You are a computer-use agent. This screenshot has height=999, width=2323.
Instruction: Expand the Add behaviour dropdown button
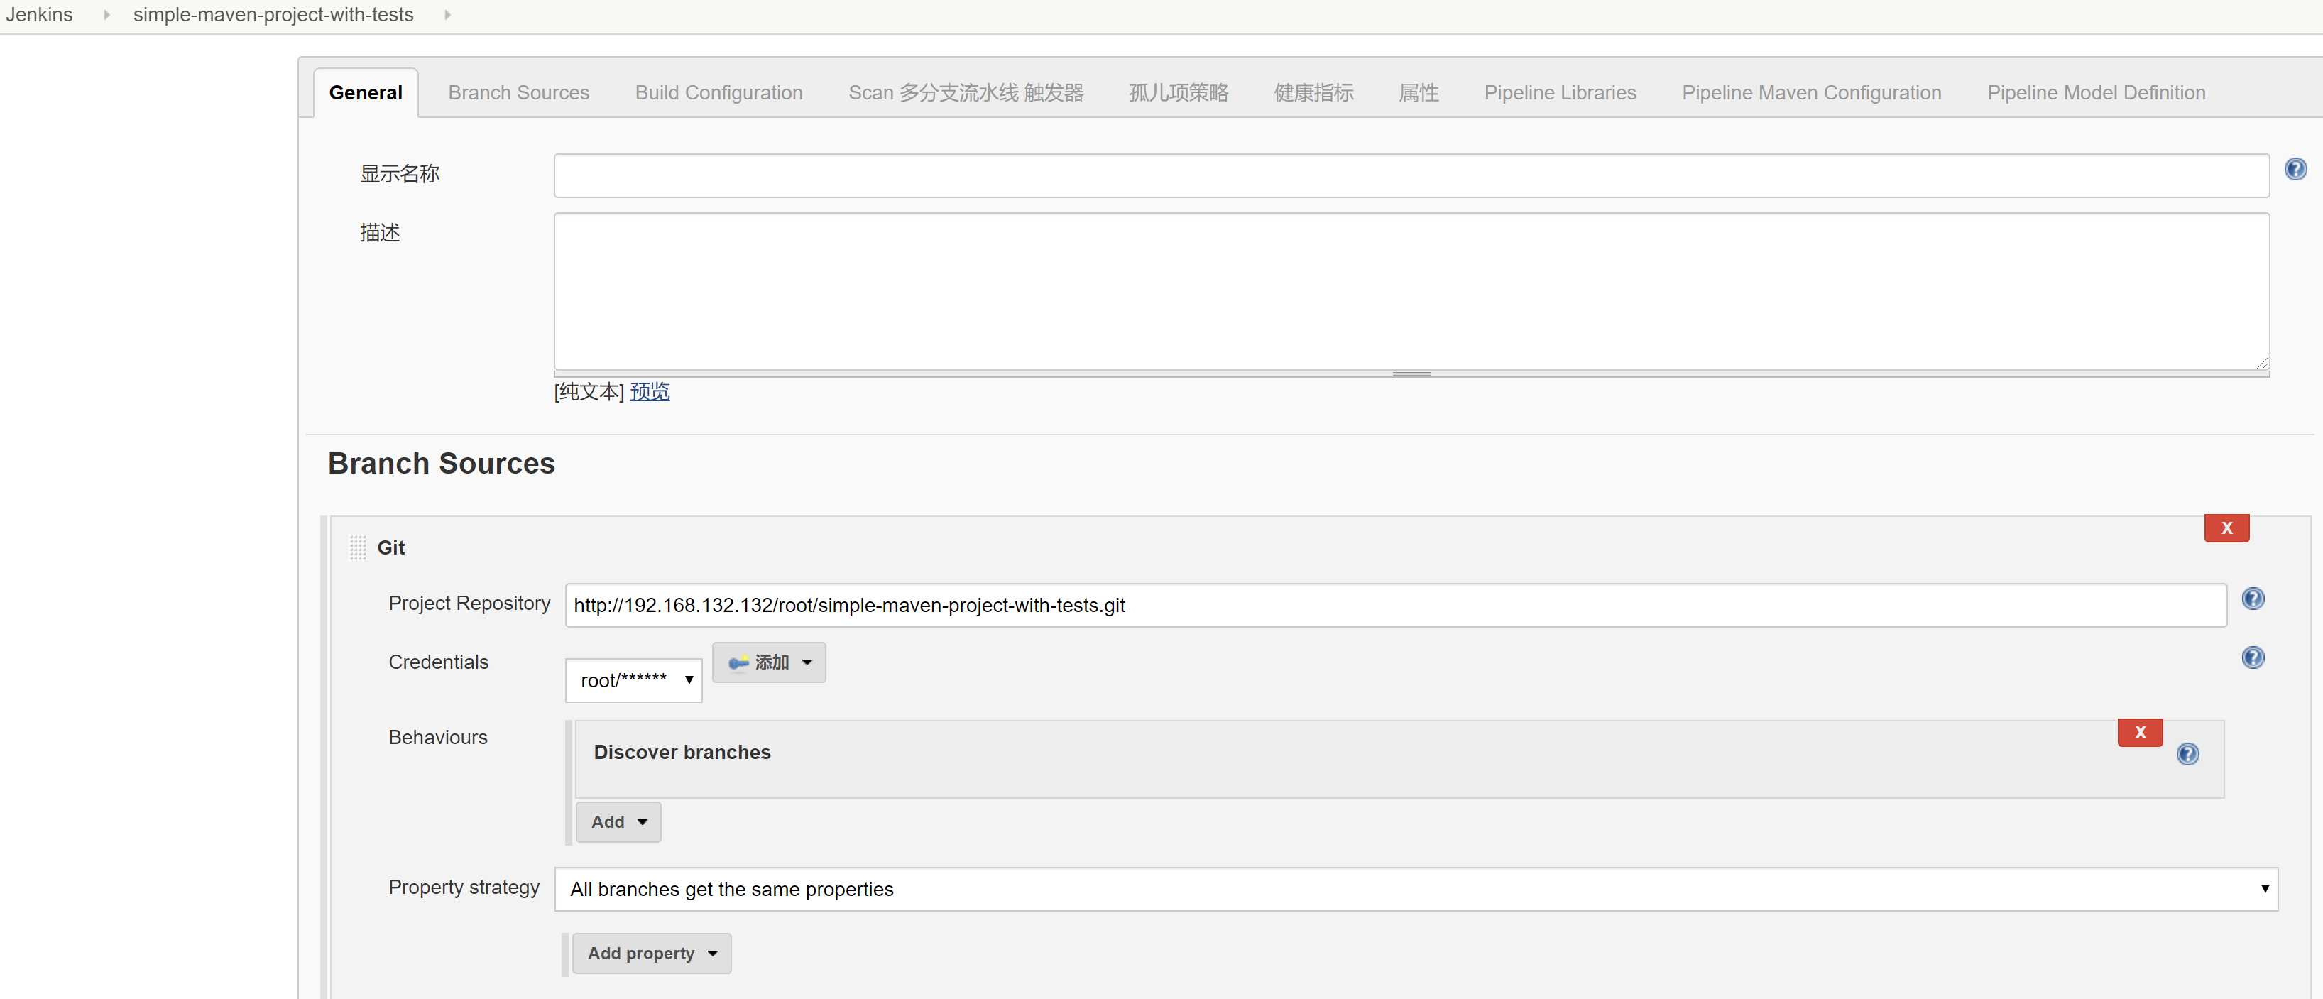point(615,821)
